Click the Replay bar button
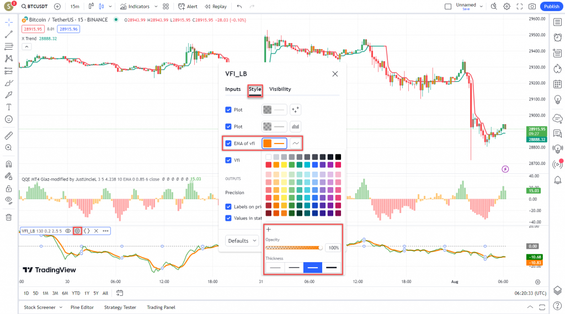Image resolution: width=565 pixels, height=314 pixels. coord(215,7)
